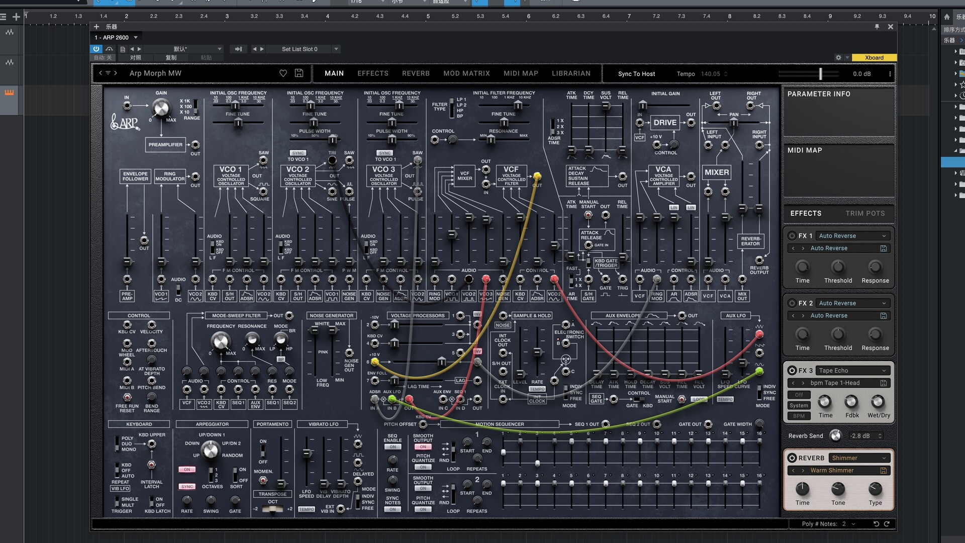Toggle VIB LFO repeat button on keyboard section

point(120,489)
